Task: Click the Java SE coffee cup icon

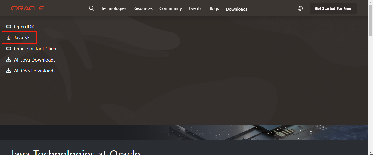Action: (x=8, y=38)
